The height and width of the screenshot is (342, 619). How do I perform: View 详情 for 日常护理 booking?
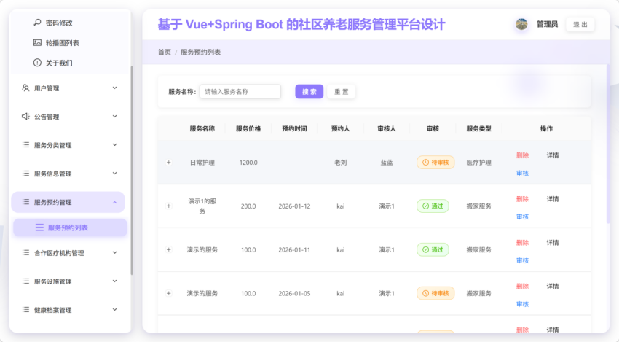click(x=552, y=155)
